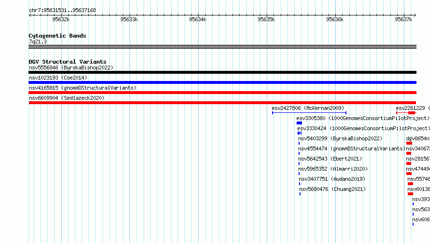Click the blue nsv4554474 tick mark
Viewport: 430px width, 243px height.
coord(299,153)
